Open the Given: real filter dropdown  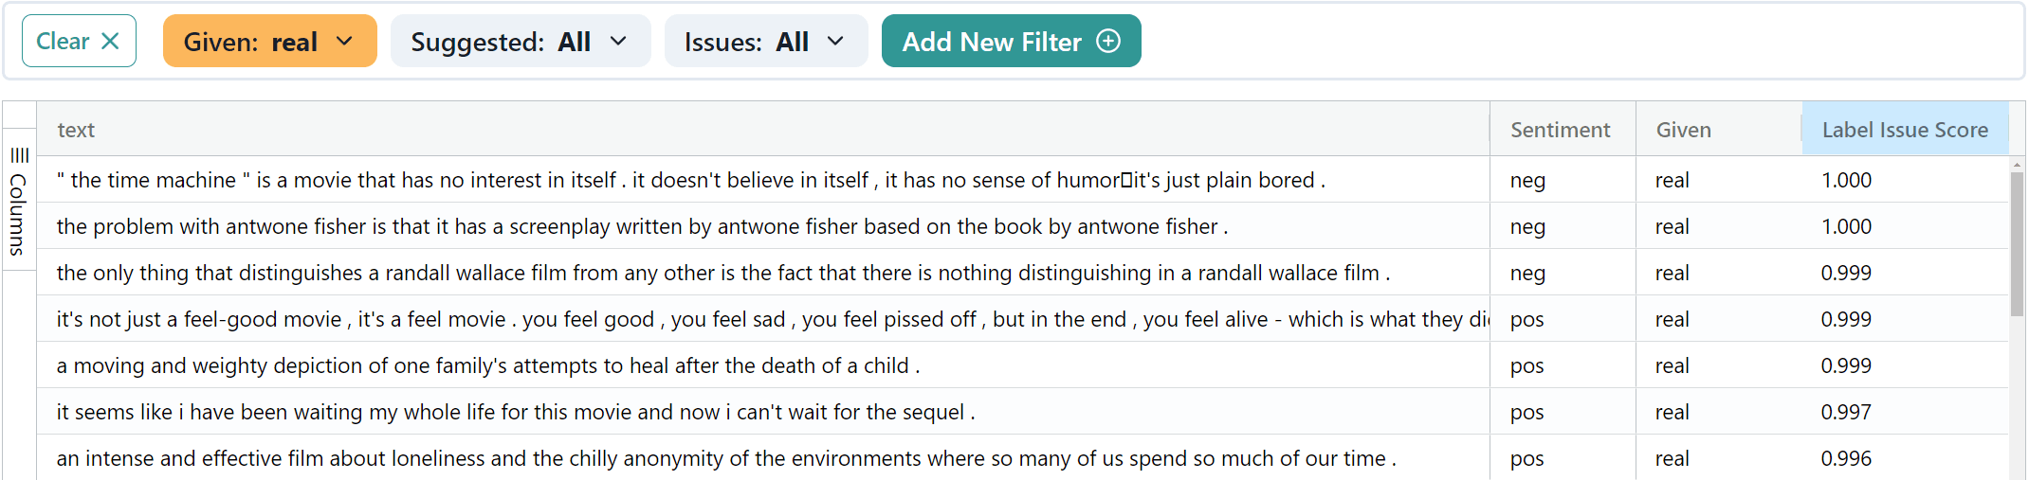pos(269,42)
